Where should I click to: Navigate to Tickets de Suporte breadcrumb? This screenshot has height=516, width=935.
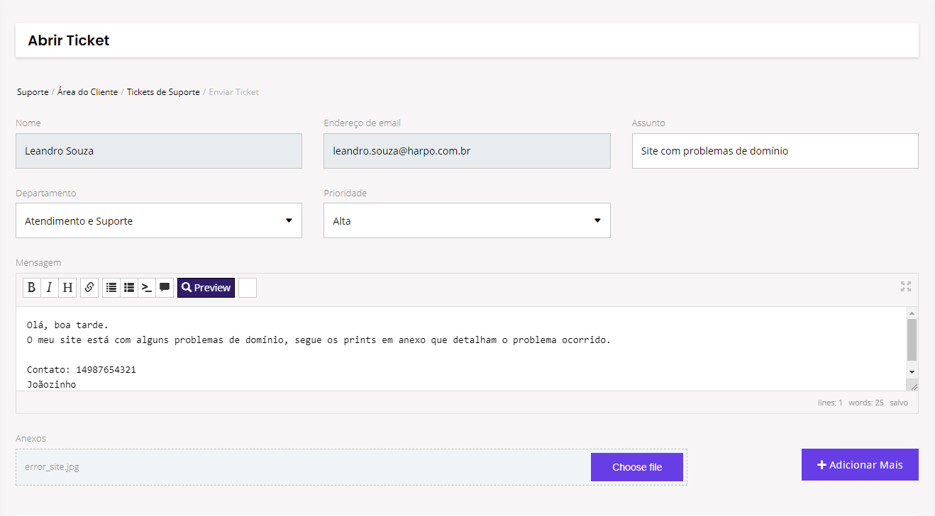163,92
